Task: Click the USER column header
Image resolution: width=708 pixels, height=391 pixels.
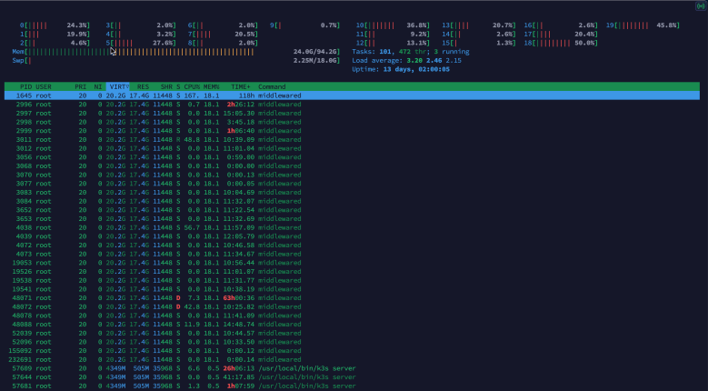Action: [45, 86]
